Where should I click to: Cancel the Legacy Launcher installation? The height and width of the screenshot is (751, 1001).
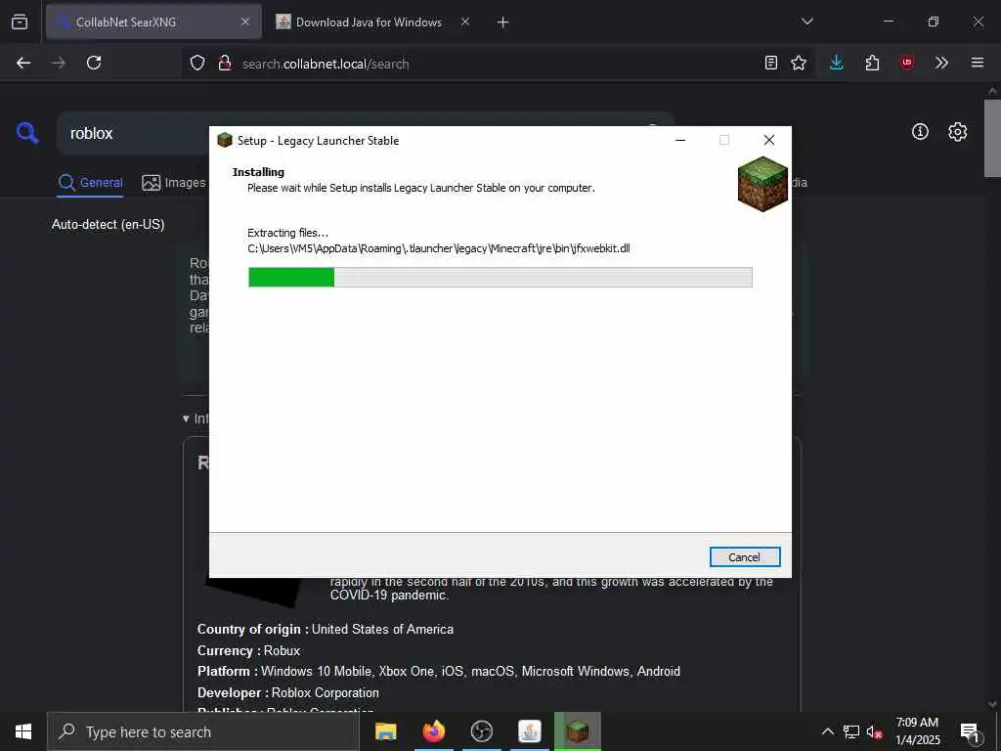[744, 556]
